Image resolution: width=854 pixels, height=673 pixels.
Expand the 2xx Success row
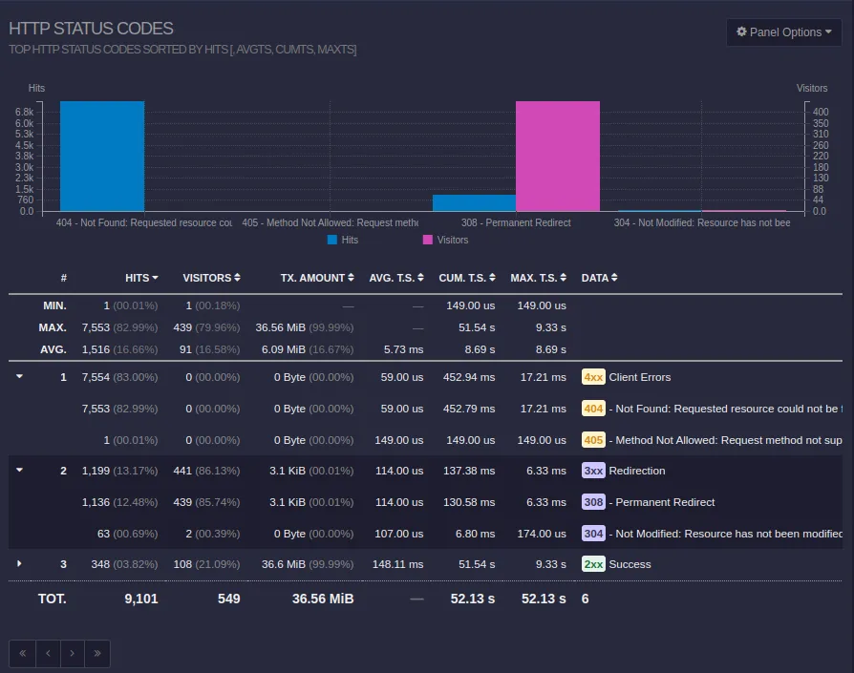(18, 564)
